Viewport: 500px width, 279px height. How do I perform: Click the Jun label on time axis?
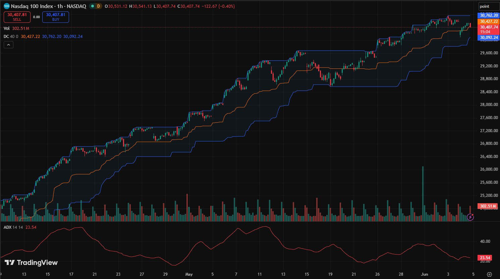coord(425,274)
